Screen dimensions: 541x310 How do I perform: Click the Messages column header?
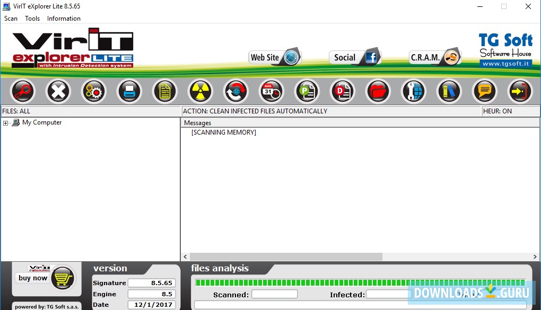click(360, 123)
